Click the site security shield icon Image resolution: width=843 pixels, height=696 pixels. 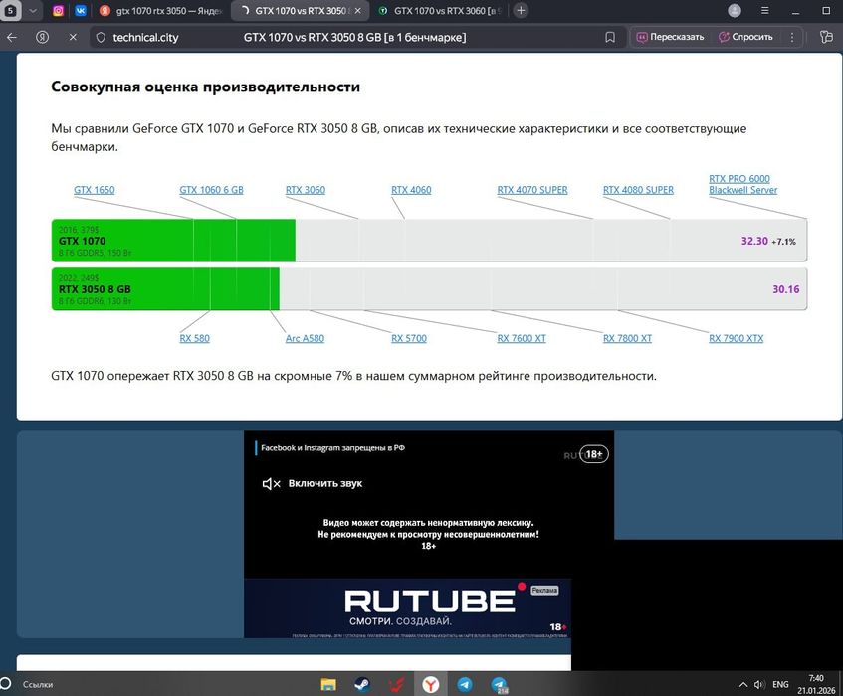click(101, 37)
